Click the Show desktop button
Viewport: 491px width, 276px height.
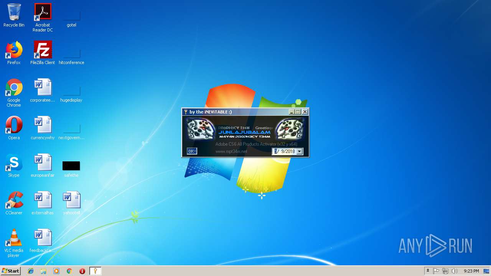pyautogui.click(x=487, y=271)
